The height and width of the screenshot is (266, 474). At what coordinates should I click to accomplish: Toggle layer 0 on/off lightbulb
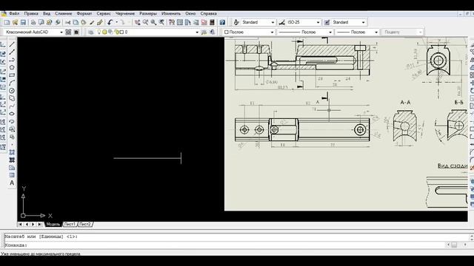(x=99, y=32)
